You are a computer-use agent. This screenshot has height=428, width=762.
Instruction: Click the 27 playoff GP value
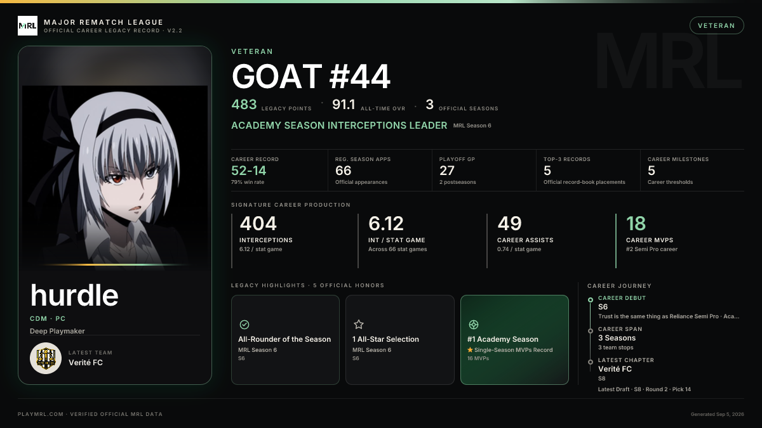pos(447,171)
